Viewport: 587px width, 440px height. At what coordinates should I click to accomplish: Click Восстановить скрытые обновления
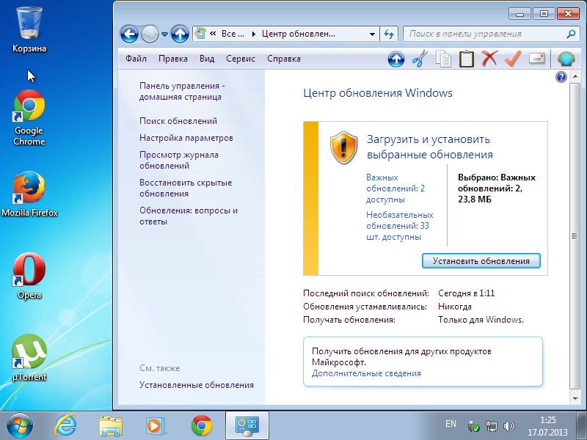pos(186,188)
